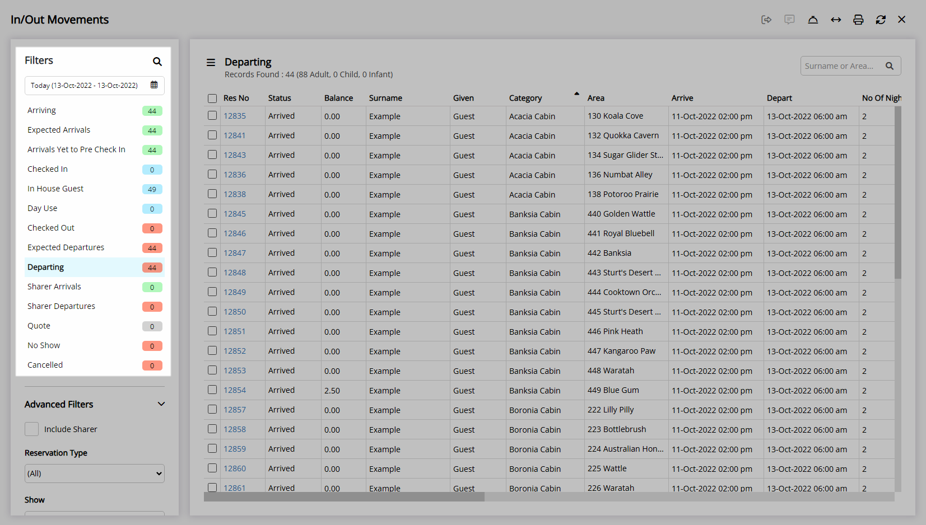Screen dimensions: 926x525
Task: Click the housekeeping bell icon
Action: point(813,20)
